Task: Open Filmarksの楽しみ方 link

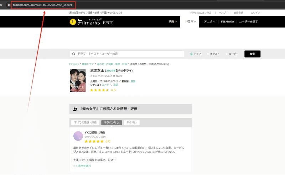Action: [201, 13]
